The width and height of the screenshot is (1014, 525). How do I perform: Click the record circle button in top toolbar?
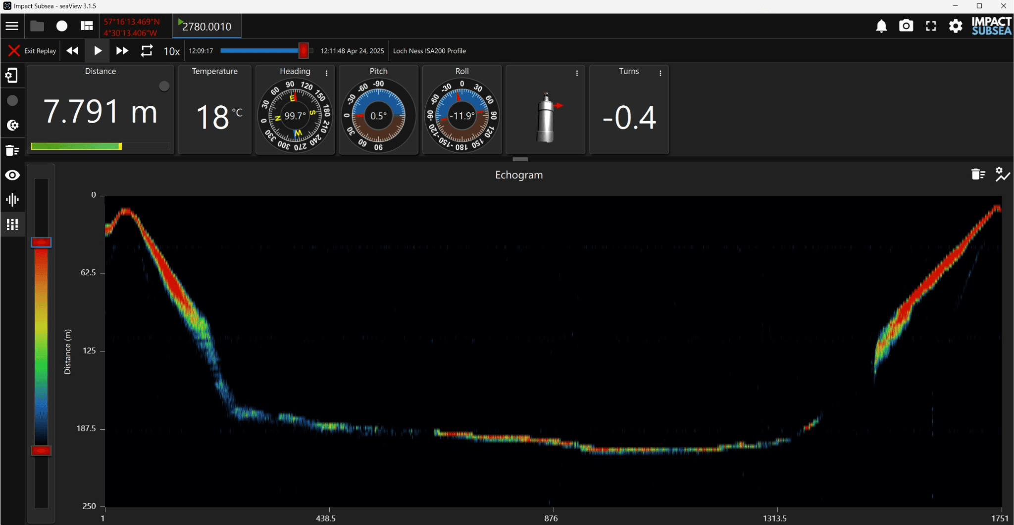(62, 26)
